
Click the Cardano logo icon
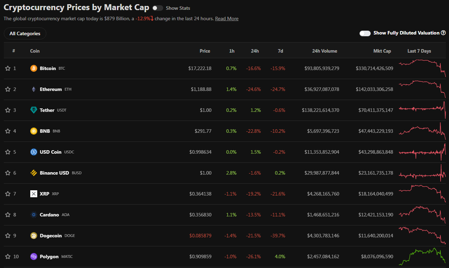click(x=34, y=215)
